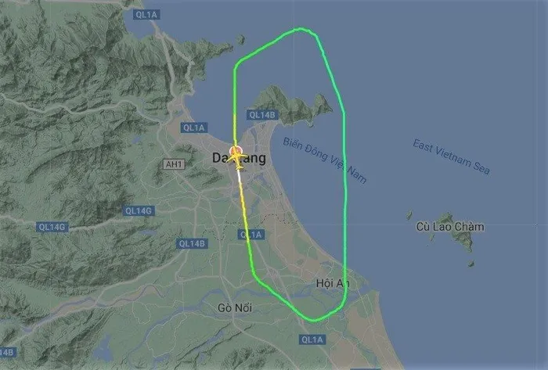Click the QL14B shield near the peninsula
The height and width of the screenshot is (370, 548).
pos(262,115)
